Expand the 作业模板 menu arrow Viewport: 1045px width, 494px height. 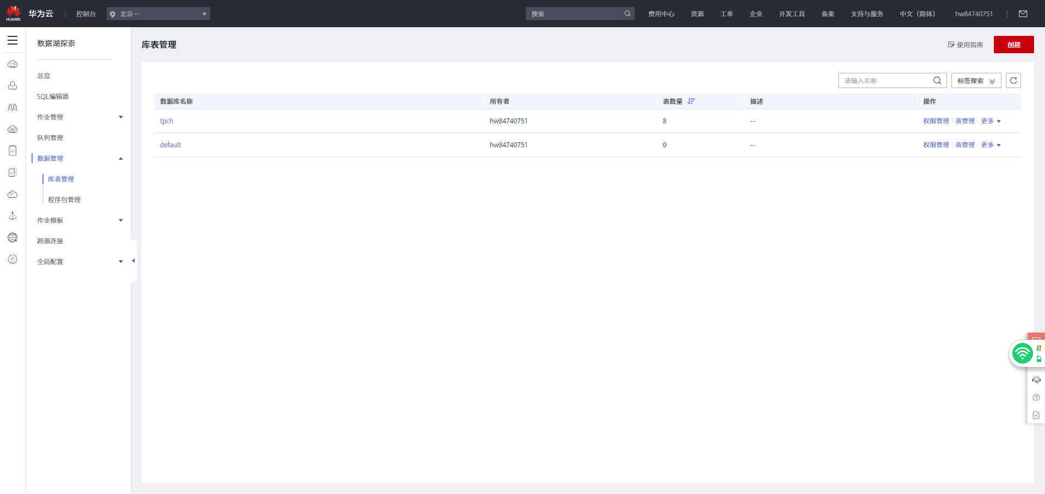[x=121, y=220]
